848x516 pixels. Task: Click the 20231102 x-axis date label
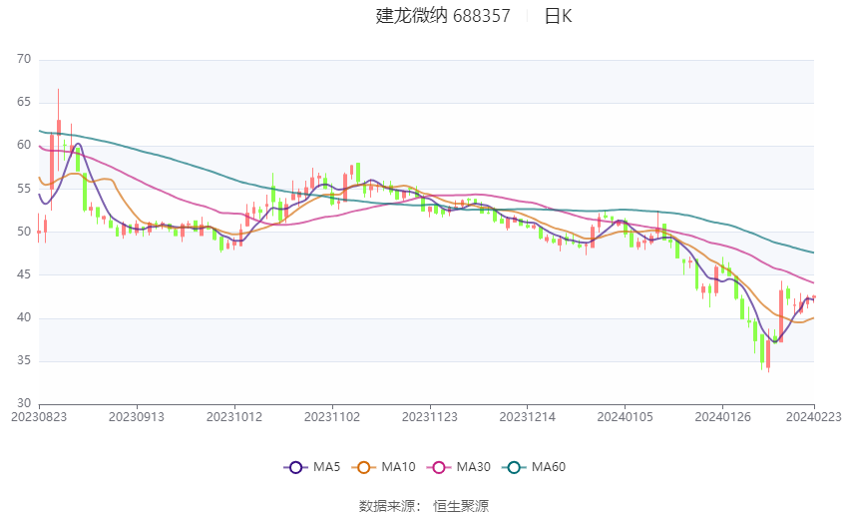(332, 417)
